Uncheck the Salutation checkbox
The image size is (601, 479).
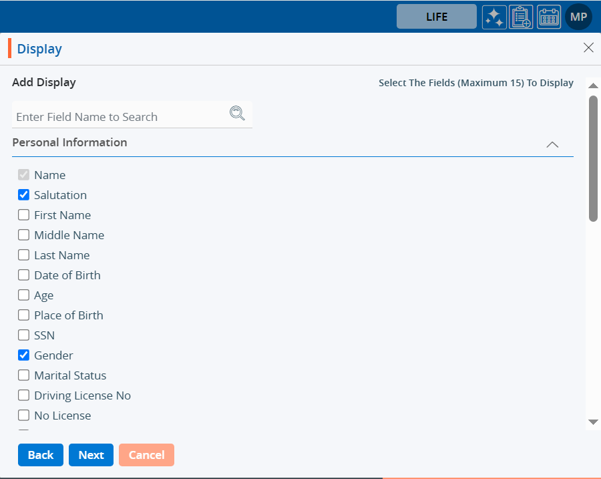point(24,195)
